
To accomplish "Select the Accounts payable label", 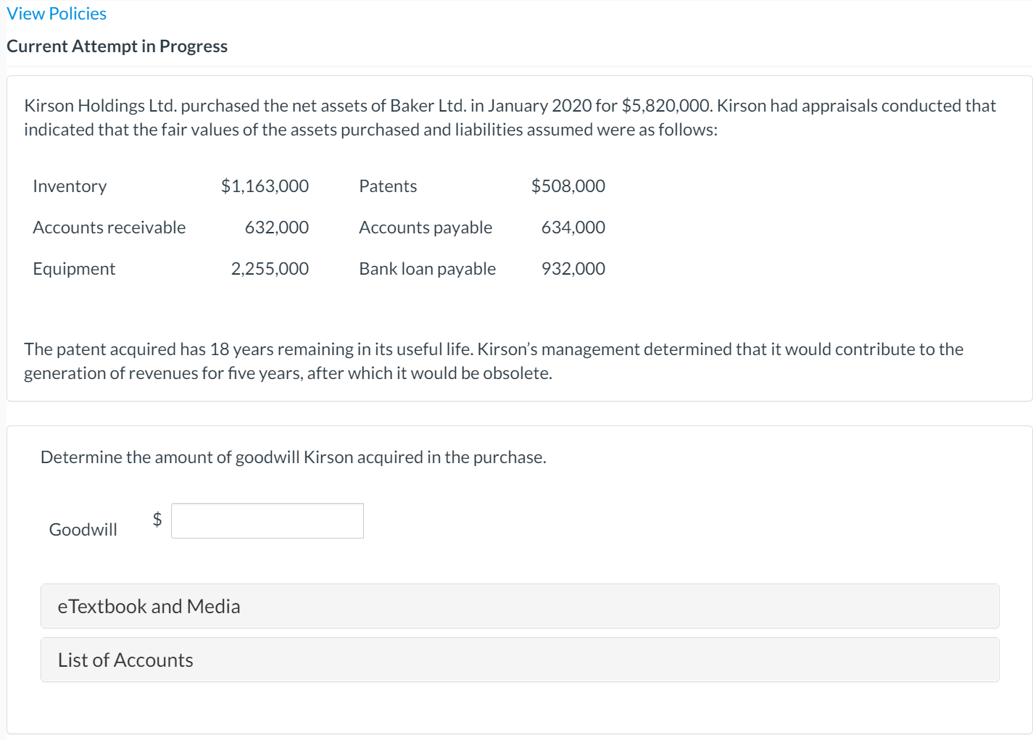I will click(x=426, y=228).
